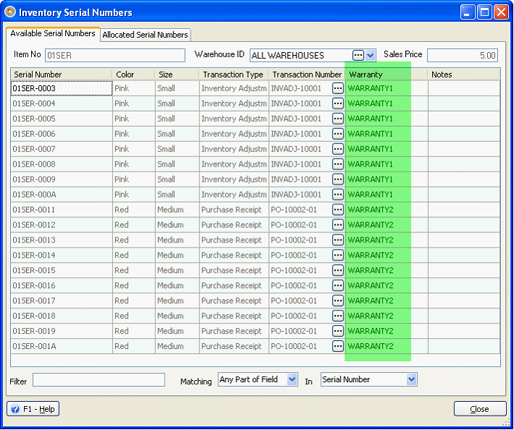The width and height of the screenshot is (514, 430).
Task: Select serial number cell 01SER-001A
Action: click(x=62, y=346)
